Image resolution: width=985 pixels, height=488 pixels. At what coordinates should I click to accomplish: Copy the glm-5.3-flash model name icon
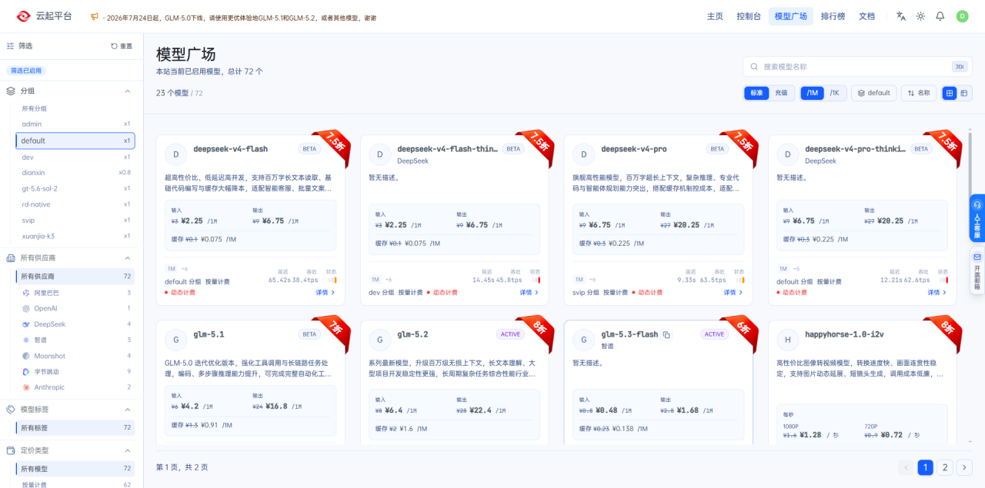tap(667, 334)
